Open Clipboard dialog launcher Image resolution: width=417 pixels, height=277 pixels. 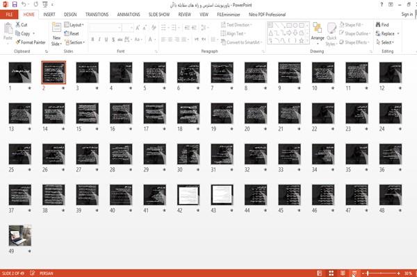[47, 51]
